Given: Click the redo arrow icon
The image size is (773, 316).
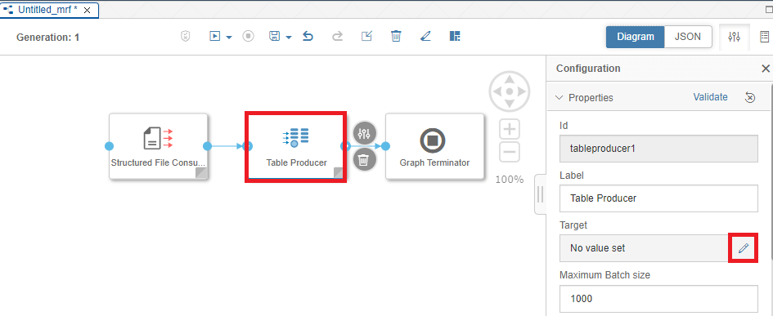Looking at the screenshot, I should [x=337, y=37].
